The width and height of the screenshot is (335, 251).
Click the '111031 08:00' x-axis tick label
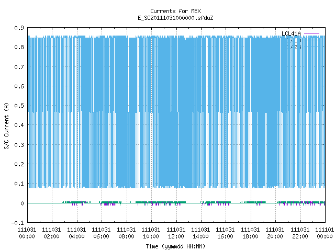pyautogui.click(x=126, y=233)
